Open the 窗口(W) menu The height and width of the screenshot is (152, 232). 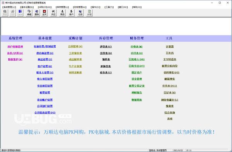point(123,7)
